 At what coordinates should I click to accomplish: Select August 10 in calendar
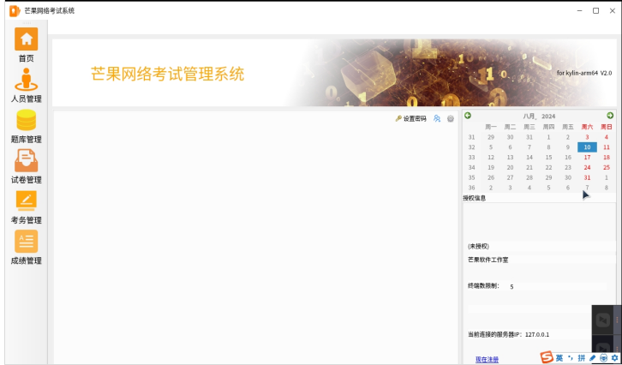[587, 147]
